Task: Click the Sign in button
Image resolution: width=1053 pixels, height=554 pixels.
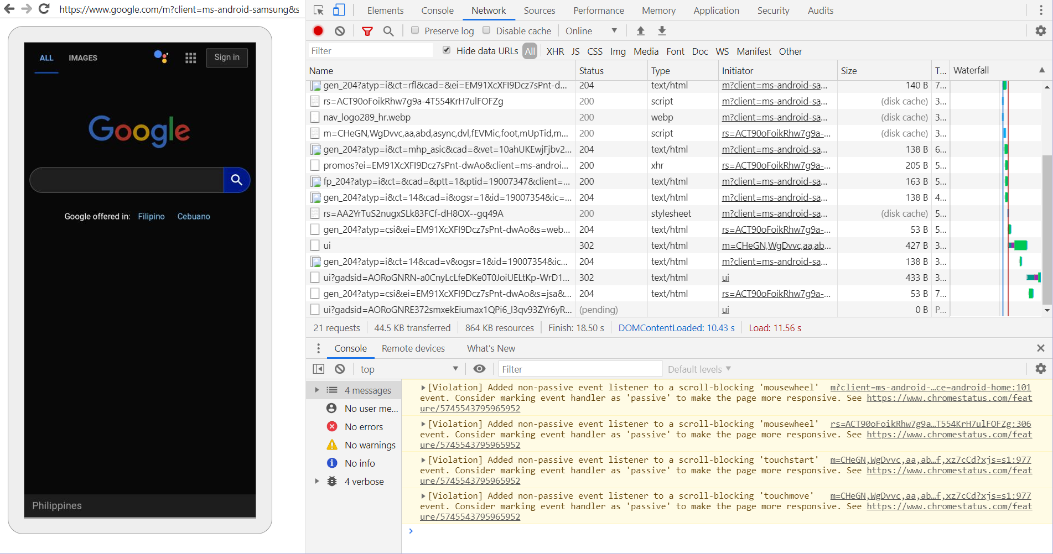Action: click(227, 58)
